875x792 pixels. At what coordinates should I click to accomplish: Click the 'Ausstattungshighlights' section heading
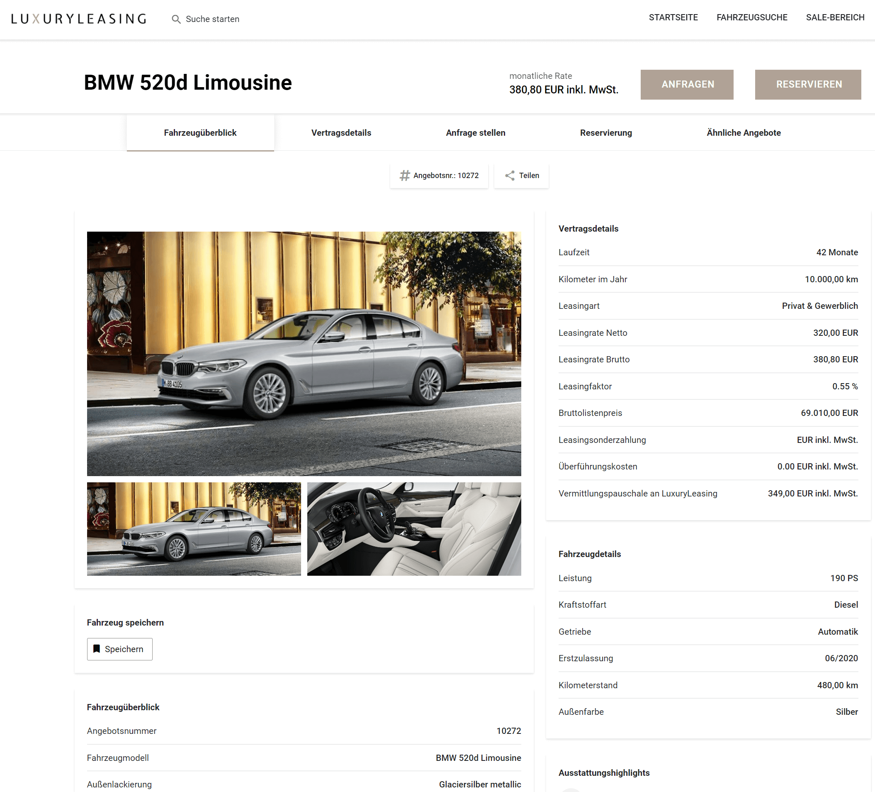(604, 773)
